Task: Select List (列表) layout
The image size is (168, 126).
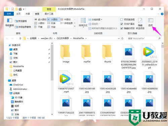Action: coord(52,23)
